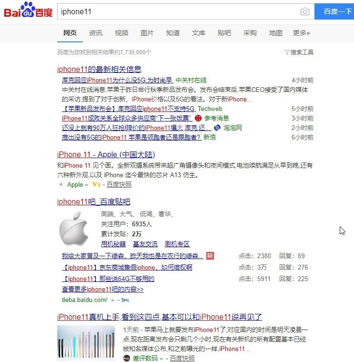Open iPhone 11 - Apple (中国大陆) result
This screenshot has width=354, height=362.
(x=106, y=154)
